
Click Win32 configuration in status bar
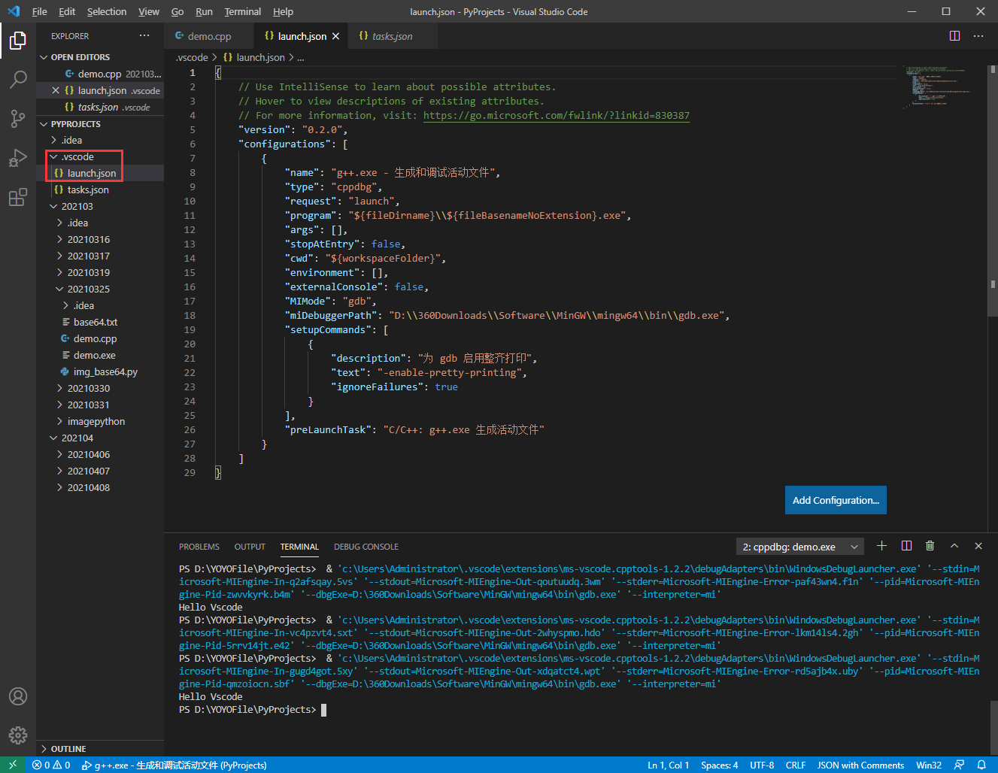[x=929, y=765]
